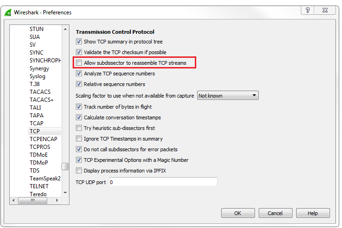342x228 pixels.
Task: Select TELNET protocol in the list
Action: (39, 186)
